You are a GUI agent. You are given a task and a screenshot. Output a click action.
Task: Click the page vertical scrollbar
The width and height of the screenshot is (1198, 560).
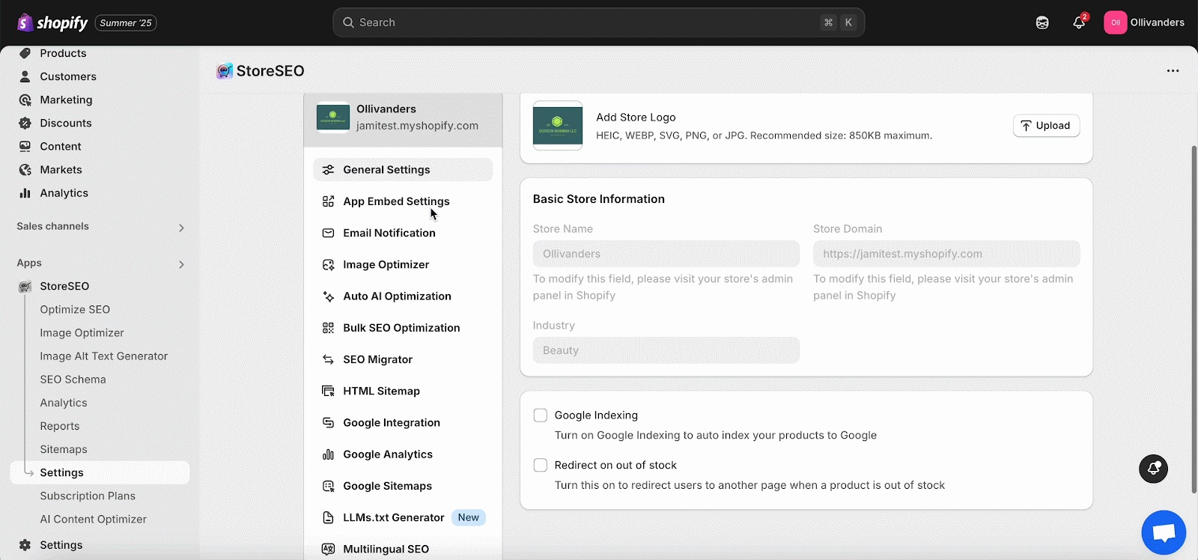pyautogui.click(x=1194, y=320)
